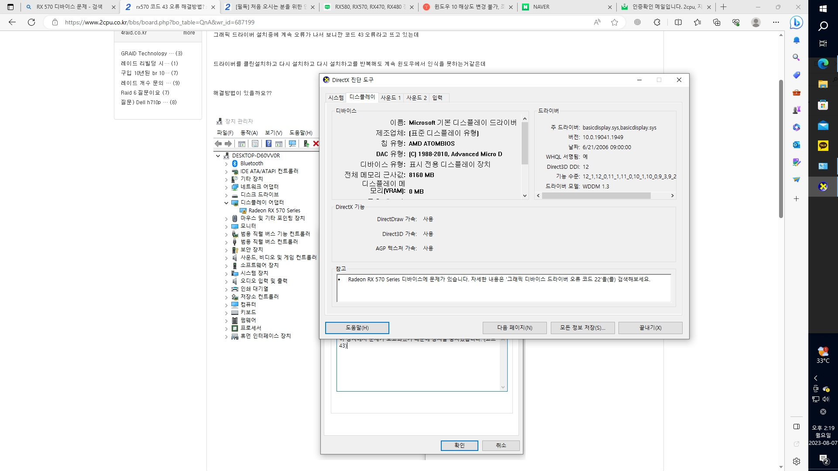838x471 pixels.
Task: Open favorites list icon in toolbar
Action: pos(697,22)
